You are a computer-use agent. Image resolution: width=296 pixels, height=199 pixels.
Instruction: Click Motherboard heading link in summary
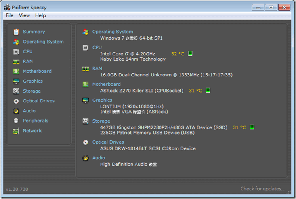(107, 84)
